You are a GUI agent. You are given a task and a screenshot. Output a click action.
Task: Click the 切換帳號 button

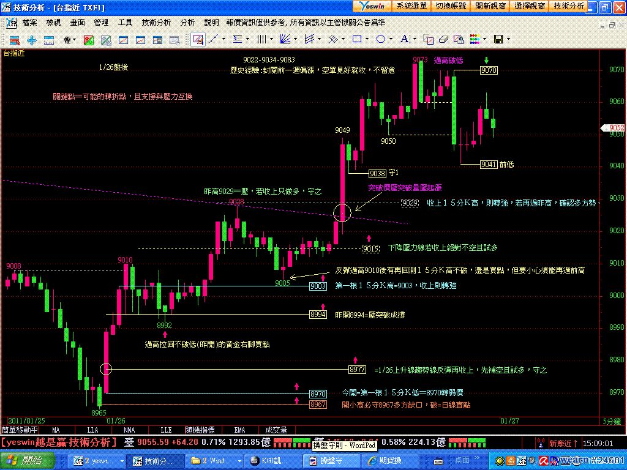click(451, 6)
